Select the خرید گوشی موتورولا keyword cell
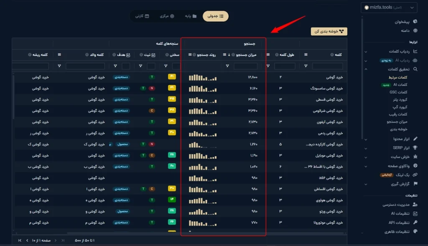This screenshot has width=428, height=246. [328, 223]
